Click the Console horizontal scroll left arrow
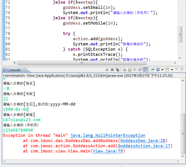This screenshot has width=186, height=167. coord(5,161)
